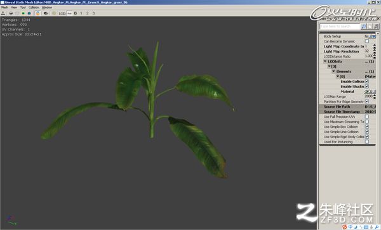The width and height of the screenshot is (381, 230).
Task: Click the LODMax Range stepper arrows
Action: point(375,97)
